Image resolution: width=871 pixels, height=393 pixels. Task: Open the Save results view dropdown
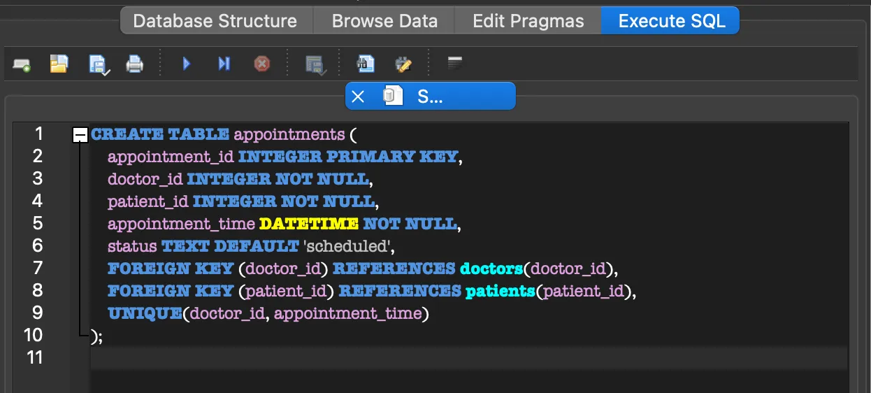coord(315,65)
